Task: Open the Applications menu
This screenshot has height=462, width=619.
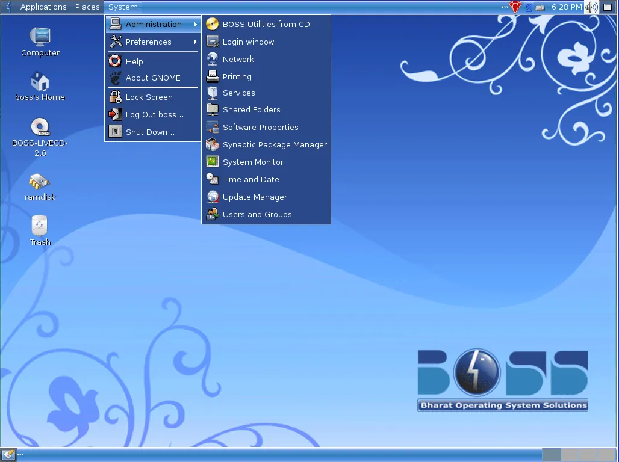Action: pyautogui.click(x=43, y=7)
